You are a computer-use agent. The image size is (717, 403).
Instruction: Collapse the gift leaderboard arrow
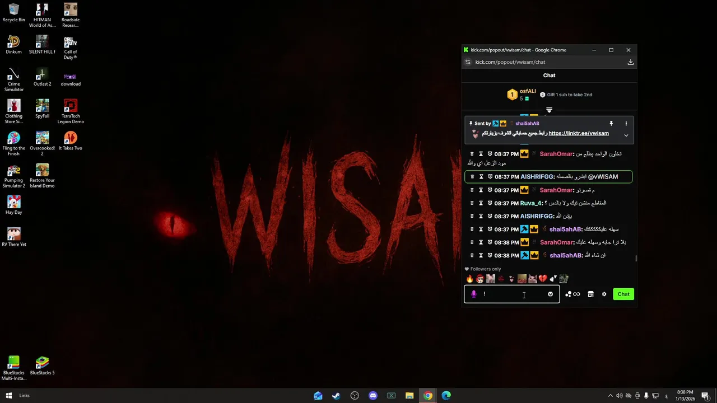coord(549,110)
